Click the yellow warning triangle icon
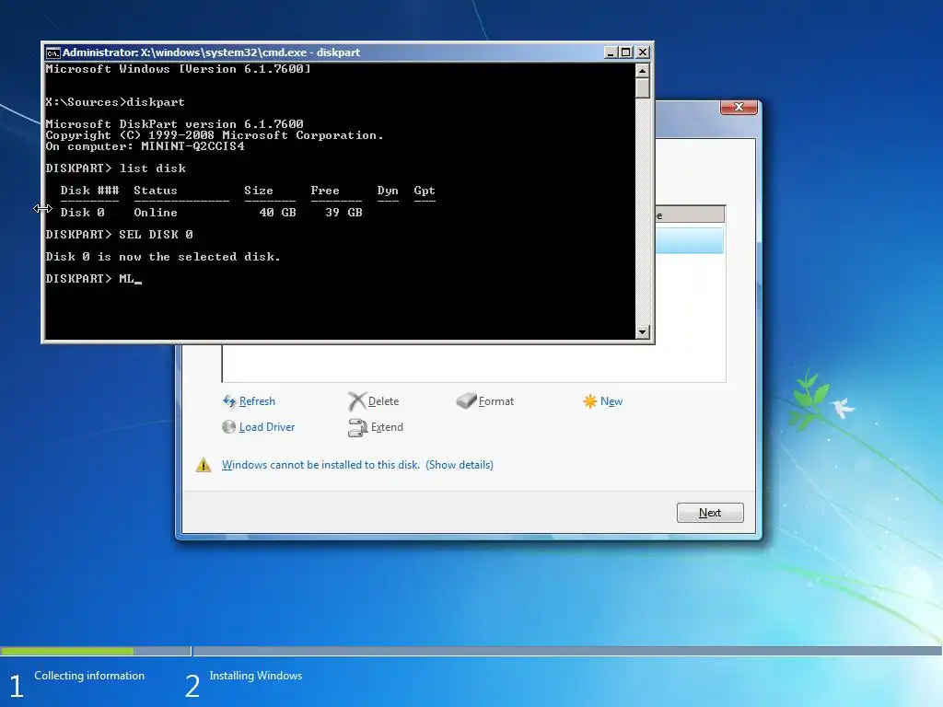 (204, 465)
